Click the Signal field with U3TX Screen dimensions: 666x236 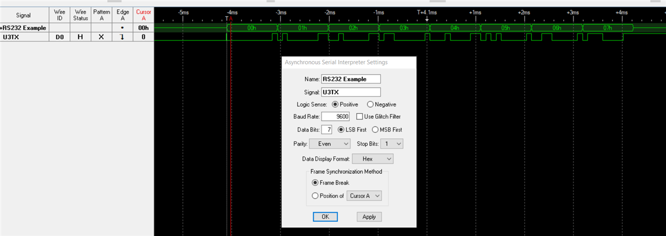click(x=351, y=92)
